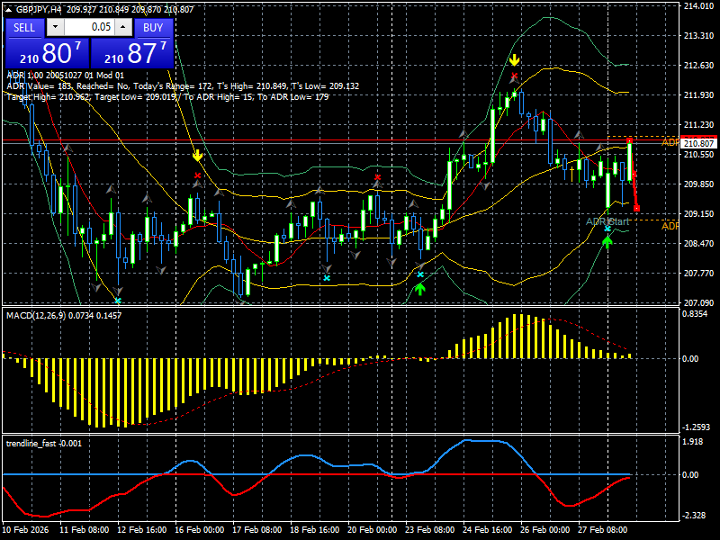Click the 207.090 price scale label
This screenshot has width=720, height=540.
(x=698, y=302)
